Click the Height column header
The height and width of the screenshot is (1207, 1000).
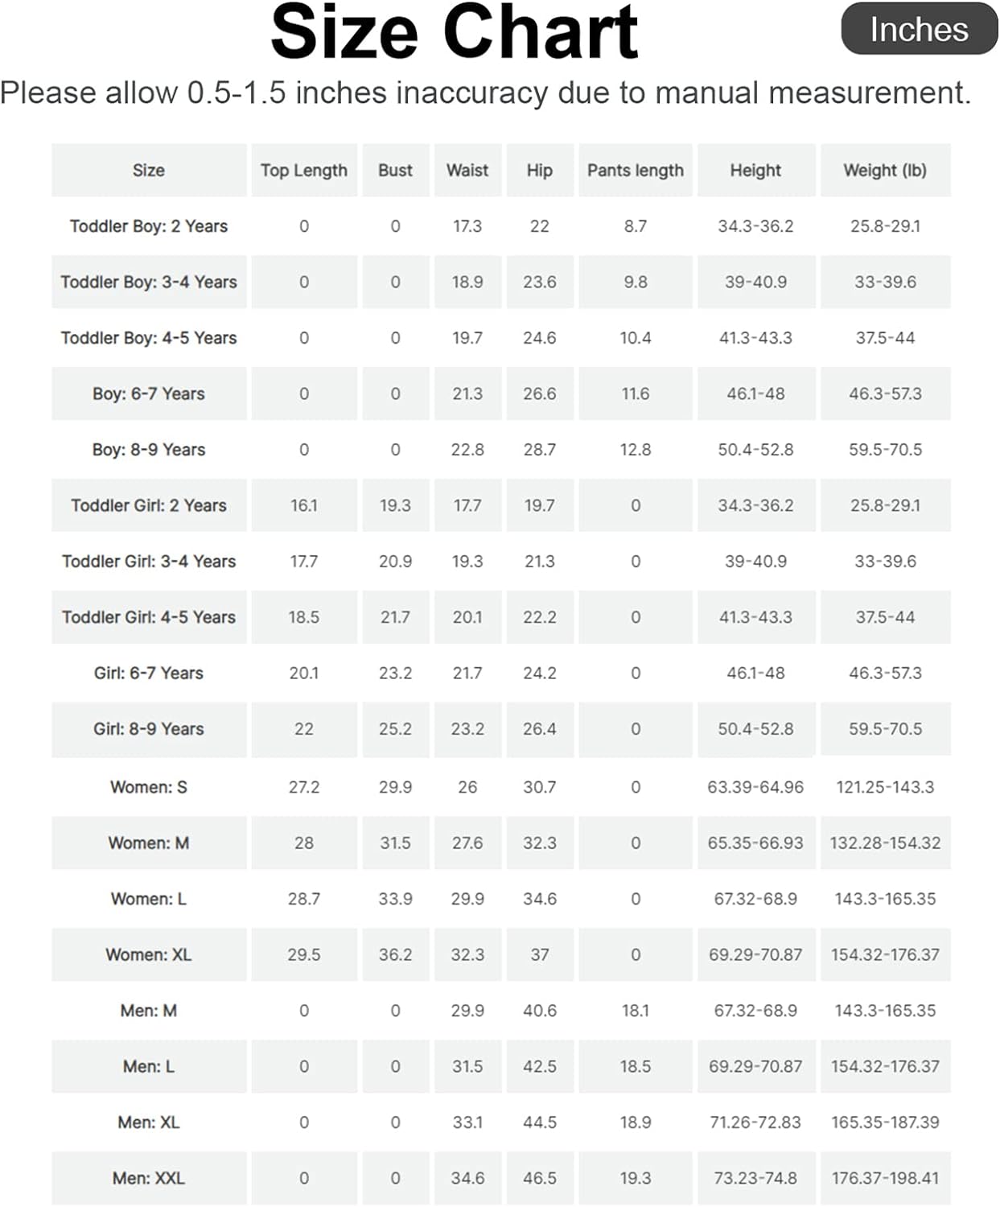[755, 171]
